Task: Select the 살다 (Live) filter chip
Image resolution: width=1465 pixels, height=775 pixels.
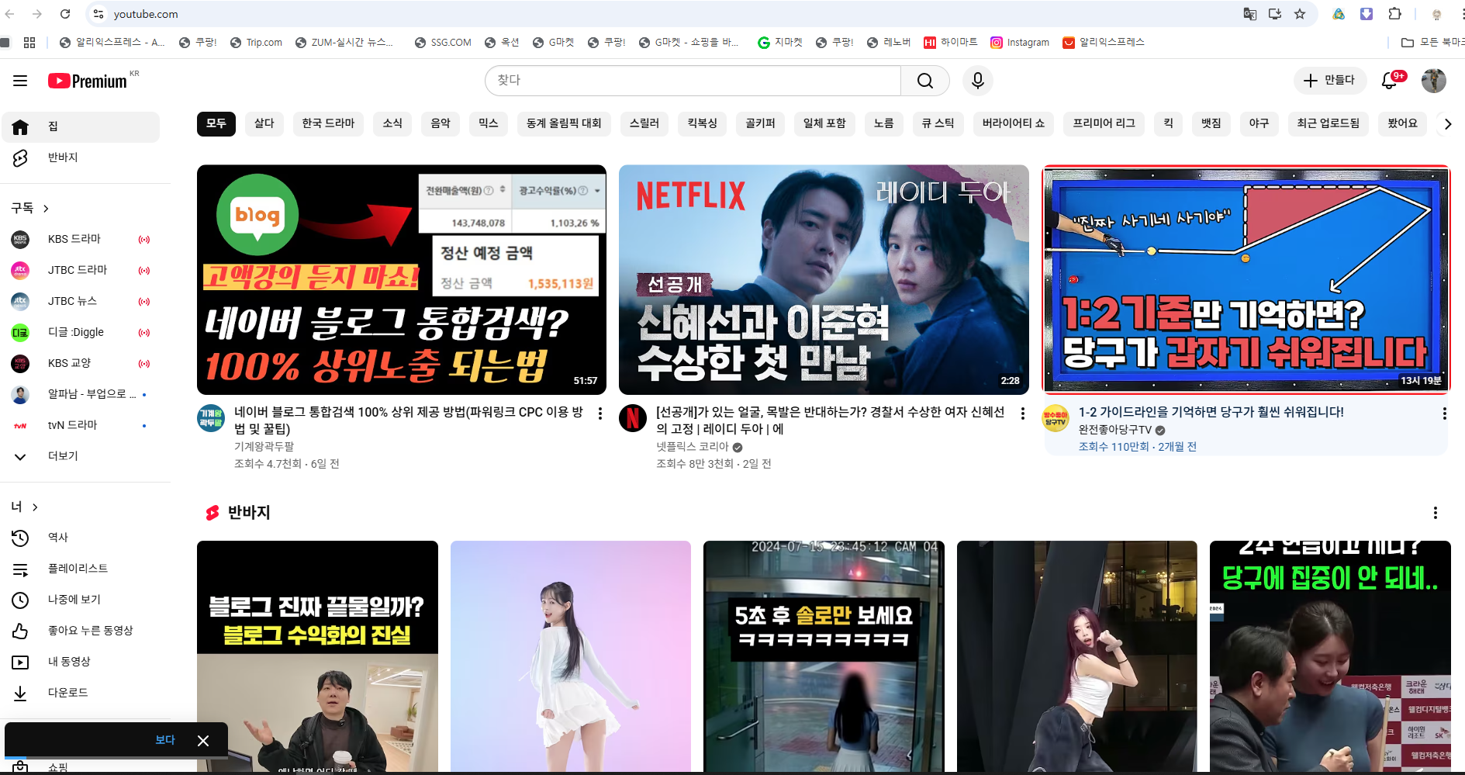Action: pos(264,123)
